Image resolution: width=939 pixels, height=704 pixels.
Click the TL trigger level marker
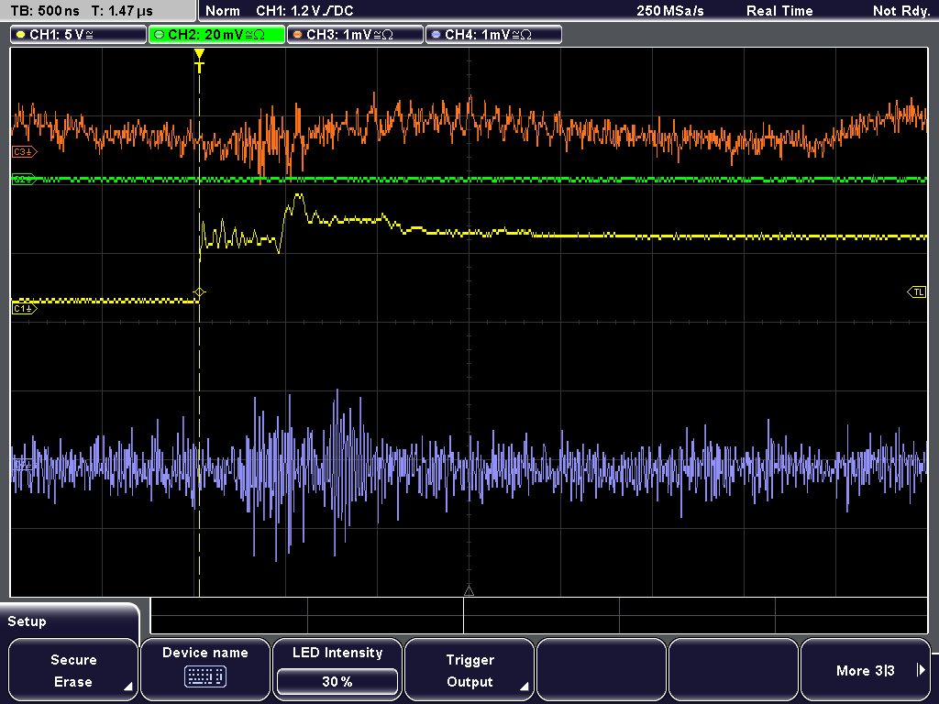point(917,292)
